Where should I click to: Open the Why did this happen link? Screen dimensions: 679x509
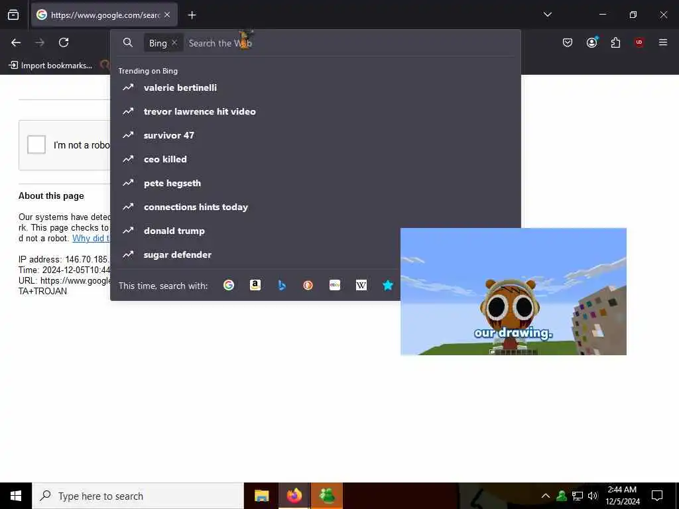point(92,238)
